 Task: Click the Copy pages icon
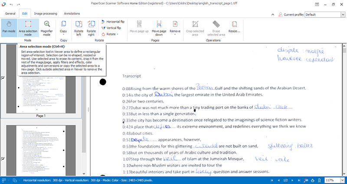(63, 24)
